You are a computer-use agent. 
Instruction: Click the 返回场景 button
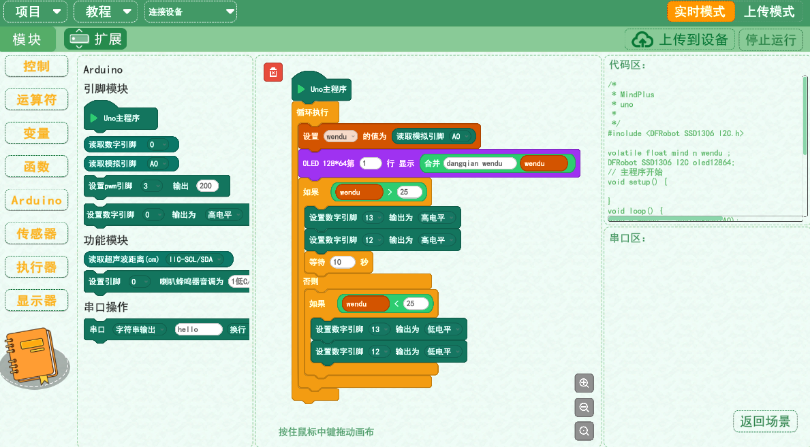click(x=765, y=421)
